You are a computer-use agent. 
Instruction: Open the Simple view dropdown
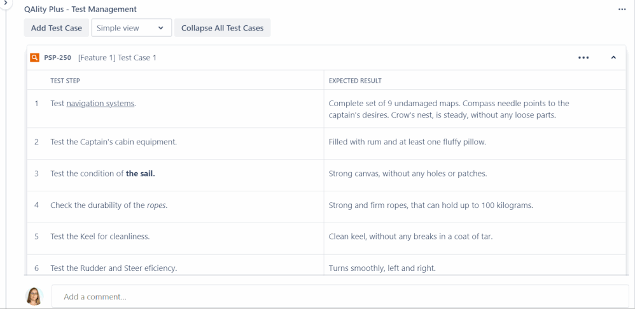[x=132, y=28]
